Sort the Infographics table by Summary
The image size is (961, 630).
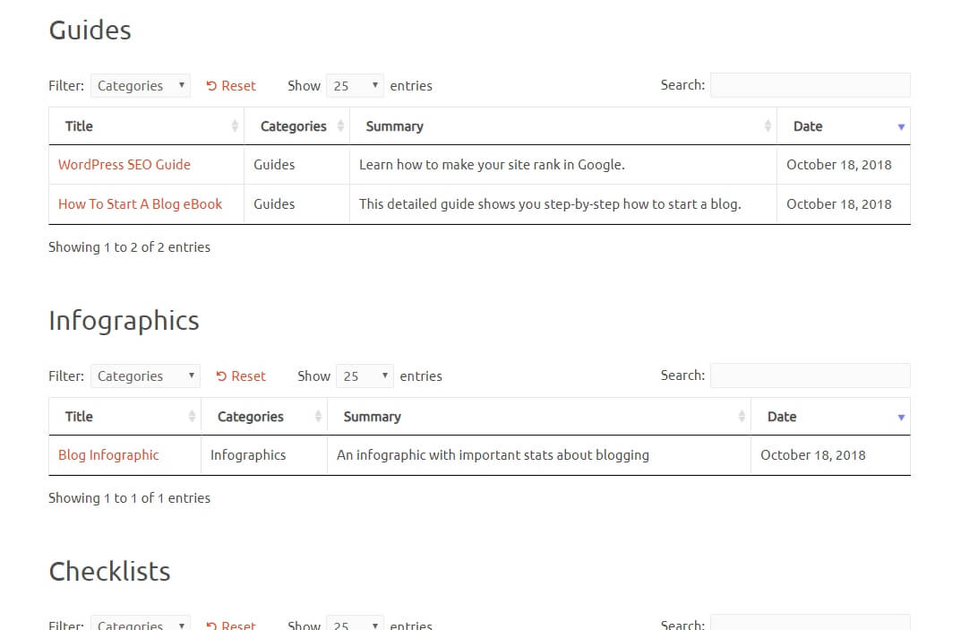[537, 416]
